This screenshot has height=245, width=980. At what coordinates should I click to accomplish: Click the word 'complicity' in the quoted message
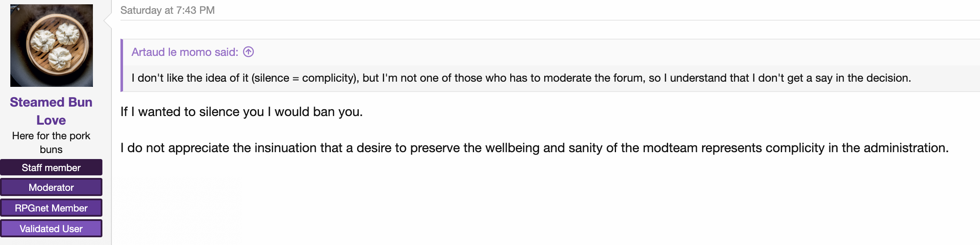[328, 78]
